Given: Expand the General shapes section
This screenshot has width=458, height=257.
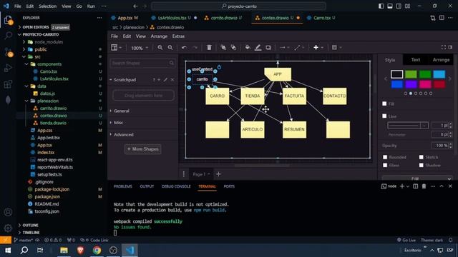Looking at the screenshot, I should click(122, 111).
